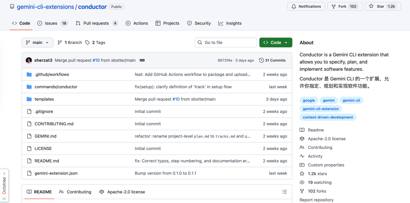Expand the green Code dropdown button

tap(276, 43)
